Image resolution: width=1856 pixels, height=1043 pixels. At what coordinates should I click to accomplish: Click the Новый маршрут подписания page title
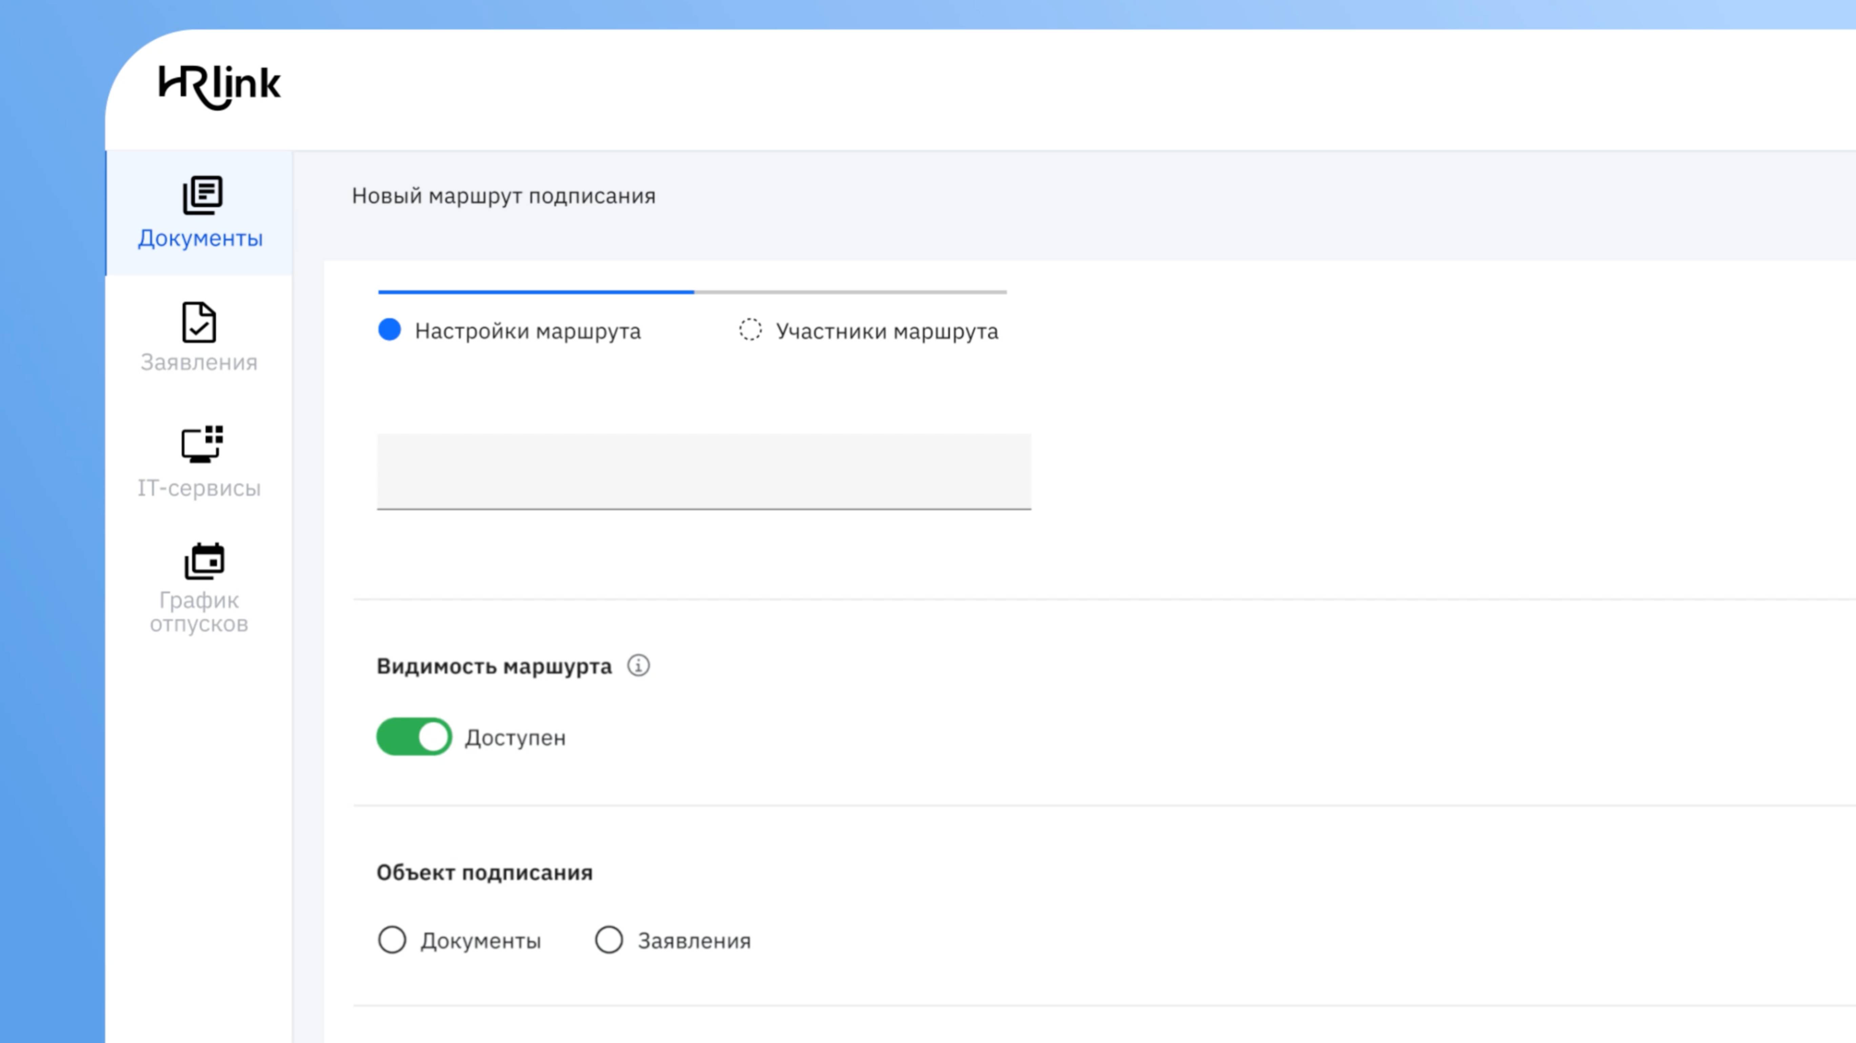click(503, 196)
